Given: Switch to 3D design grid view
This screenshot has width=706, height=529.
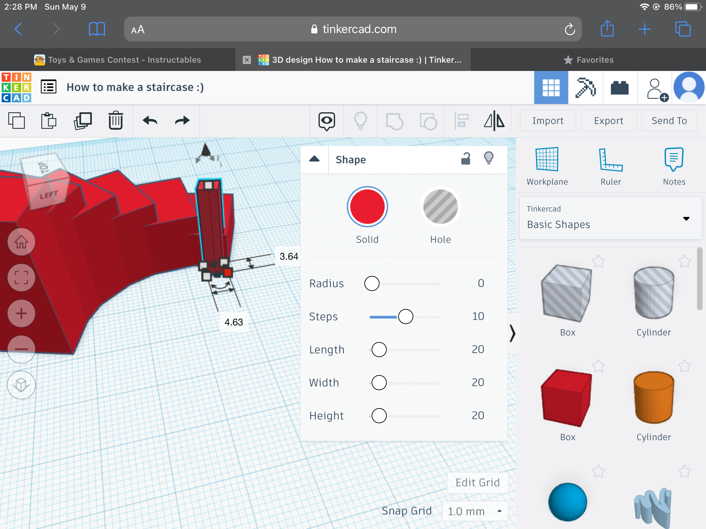Looking at the screenshot, I should coord(551,87).
